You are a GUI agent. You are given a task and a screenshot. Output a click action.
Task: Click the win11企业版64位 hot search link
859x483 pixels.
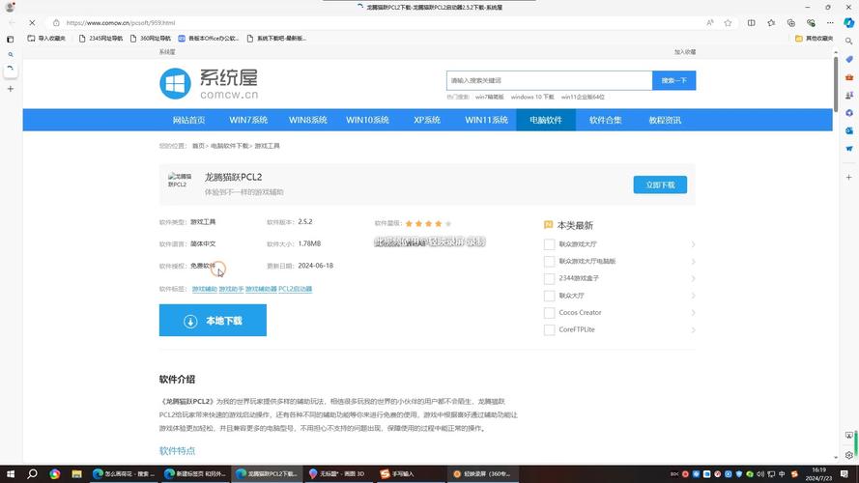pyautogui.click(x=583, y=97)
